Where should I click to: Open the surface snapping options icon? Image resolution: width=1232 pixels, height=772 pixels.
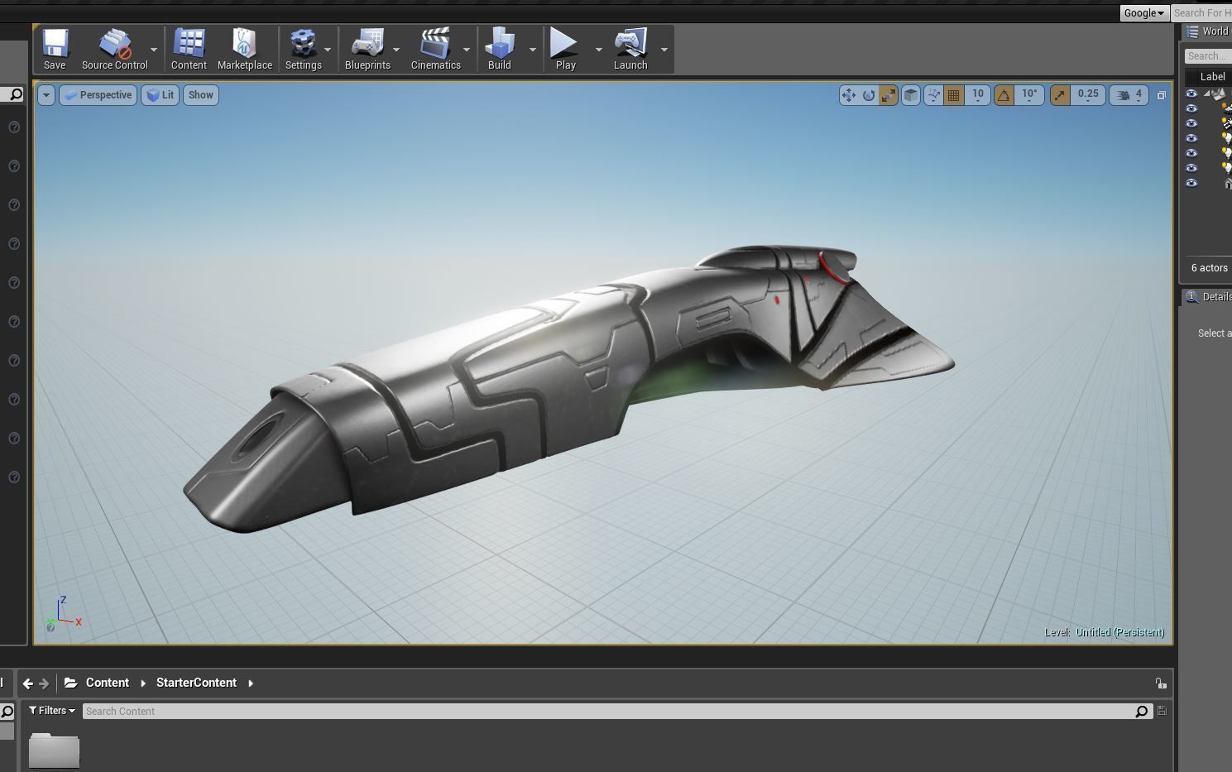click(933, 95)
